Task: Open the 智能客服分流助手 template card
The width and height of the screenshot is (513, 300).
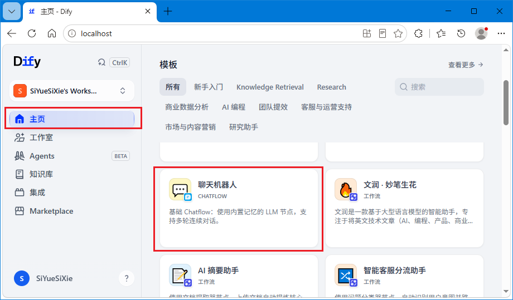Action: (x=404, y=277)
